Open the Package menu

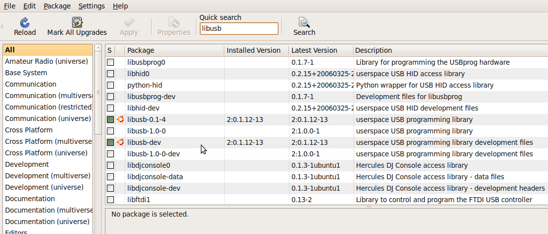57,6
